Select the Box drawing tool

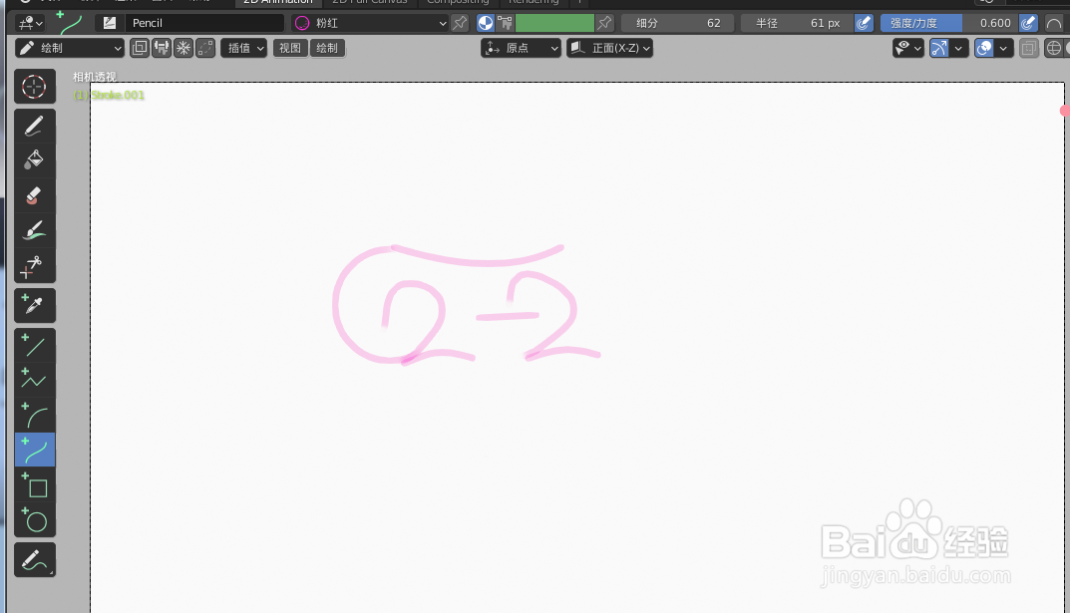click(x=34, y=486)
